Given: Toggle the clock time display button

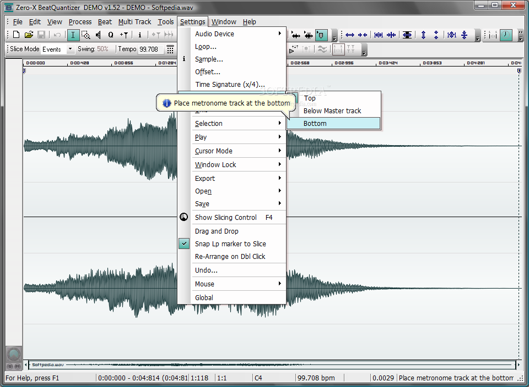Looking at the screenshot, I should tap(506, 35).
